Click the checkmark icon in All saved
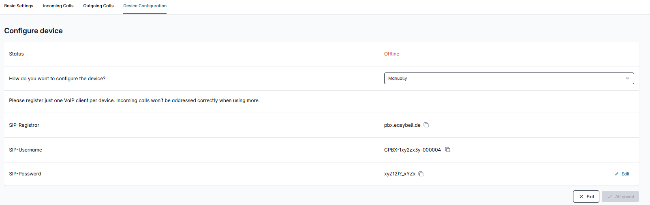This screenshot has height=205, width=650. coord(609,196)
